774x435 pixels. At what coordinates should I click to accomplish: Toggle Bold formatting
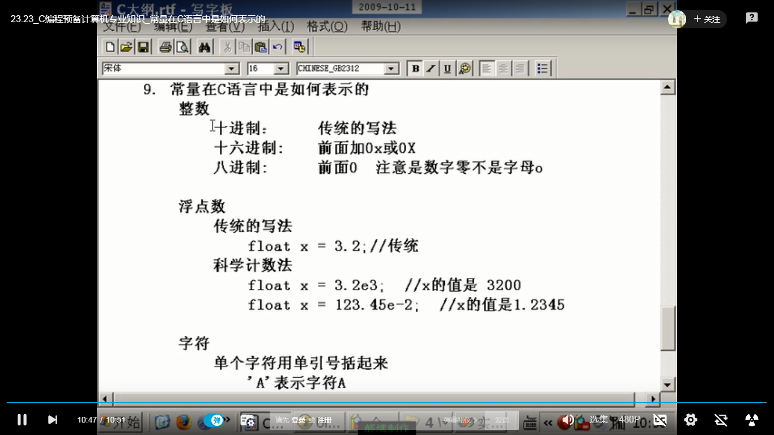point(415,68)
